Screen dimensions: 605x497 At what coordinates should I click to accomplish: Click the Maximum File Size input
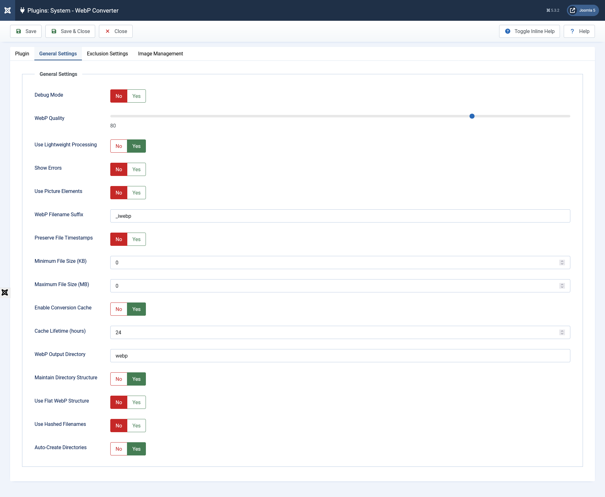coord(340,286)
